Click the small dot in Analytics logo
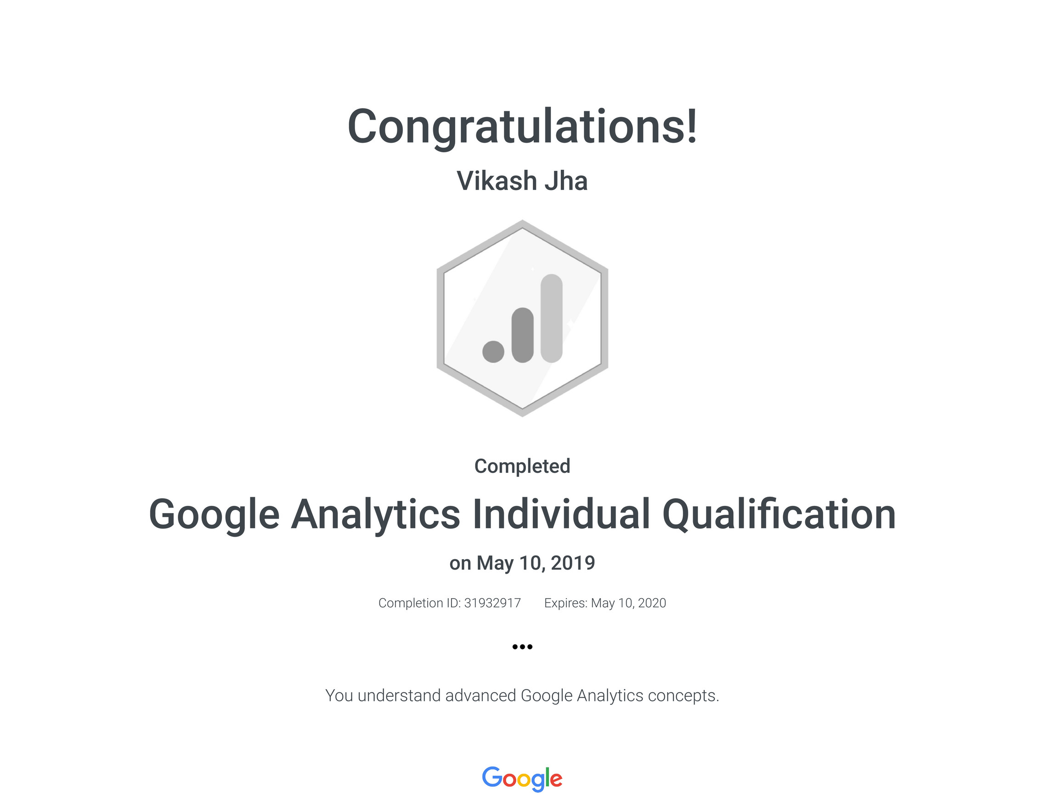The width and height of the screenshot is (1045, 807). click(x=493, y=352)
